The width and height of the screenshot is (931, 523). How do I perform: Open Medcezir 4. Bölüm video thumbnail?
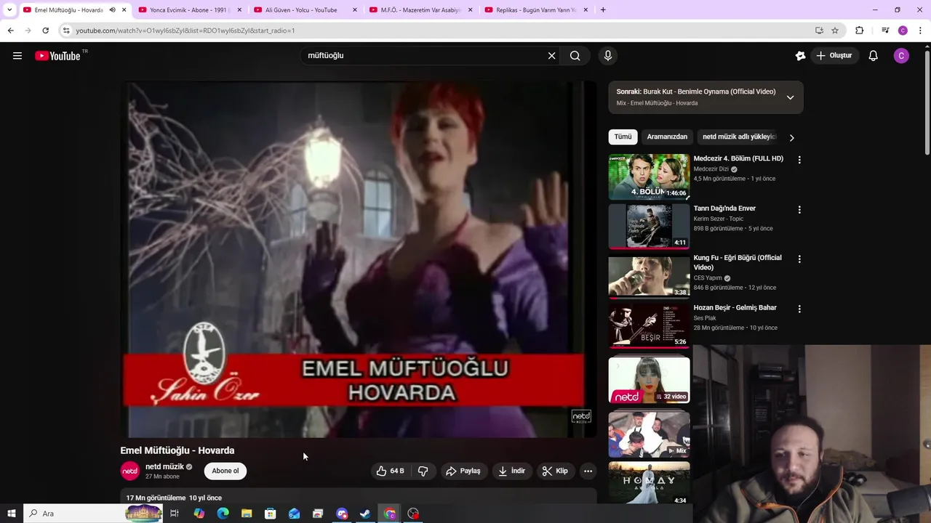point(649,177)
